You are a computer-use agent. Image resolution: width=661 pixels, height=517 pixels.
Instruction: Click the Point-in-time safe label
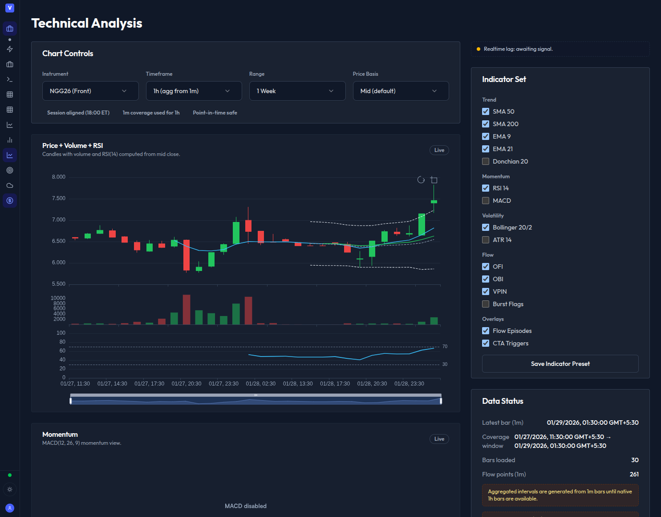click(x=215, y=113)
